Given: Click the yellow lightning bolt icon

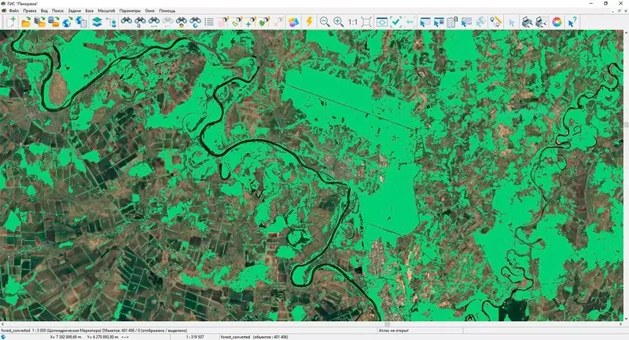Looking at the screenshot, I should pos(309,22).
